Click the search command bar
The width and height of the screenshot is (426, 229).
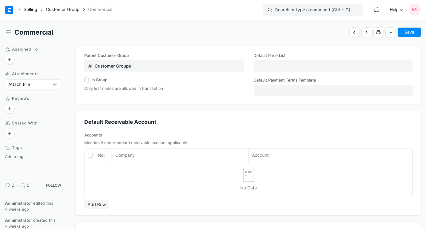coord(313,10)
